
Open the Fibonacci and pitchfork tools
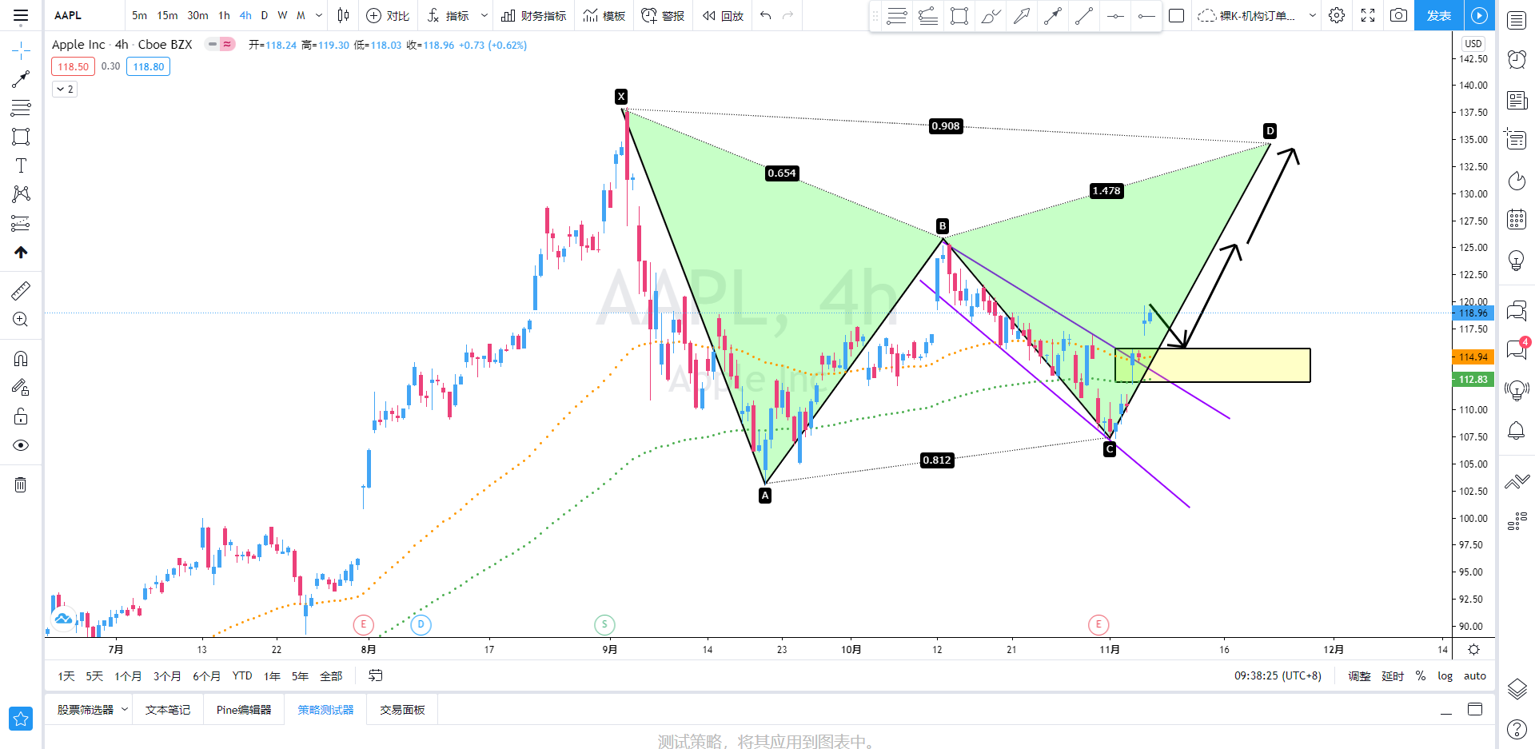21,108
